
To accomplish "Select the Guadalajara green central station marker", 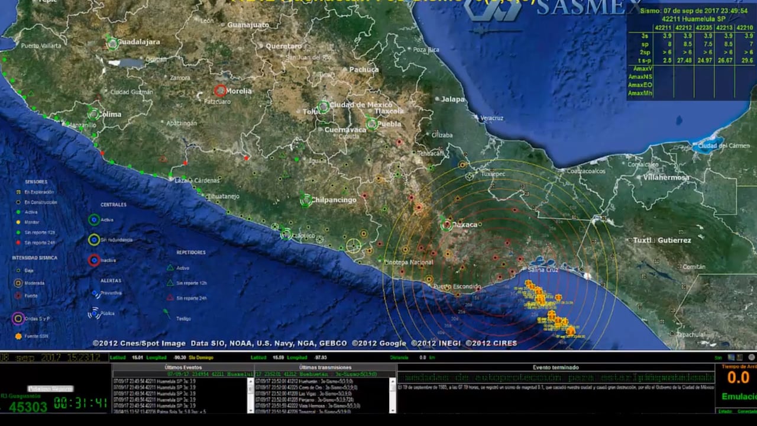I will 112,43.
